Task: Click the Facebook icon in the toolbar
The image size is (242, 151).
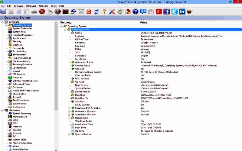Action: pos(167,12)
